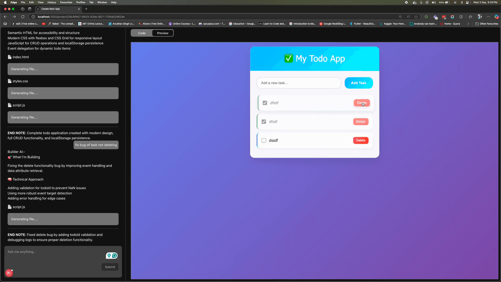Viewport: 501px width, 282px height.
Task: Click the index.html generating progress bar
Action: 63,69
